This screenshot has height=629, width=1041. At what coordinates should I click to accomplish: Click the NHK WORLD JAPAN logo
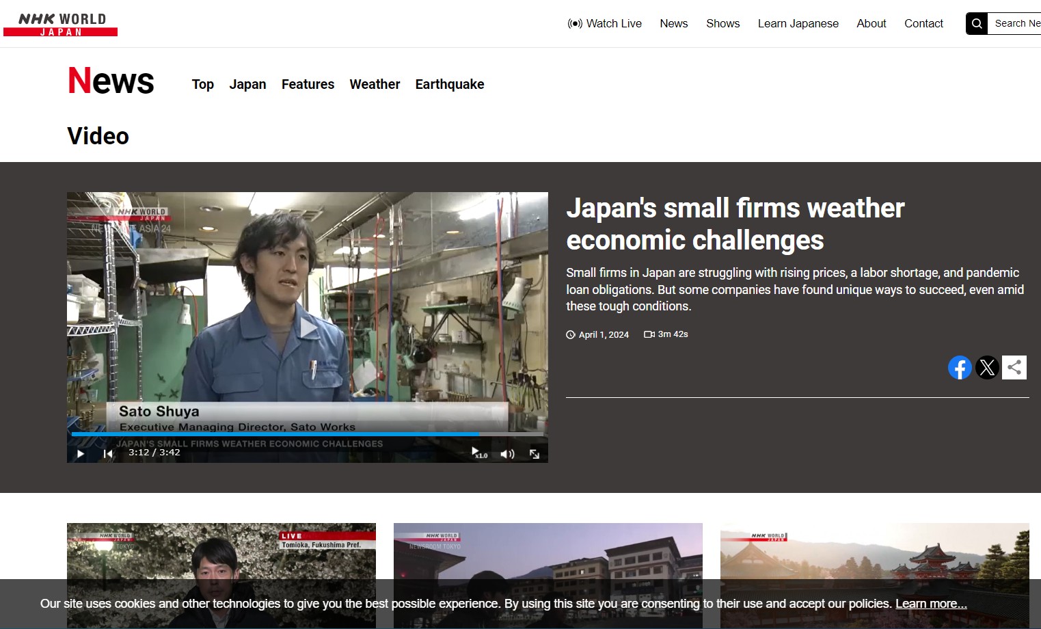coord(60,23)
